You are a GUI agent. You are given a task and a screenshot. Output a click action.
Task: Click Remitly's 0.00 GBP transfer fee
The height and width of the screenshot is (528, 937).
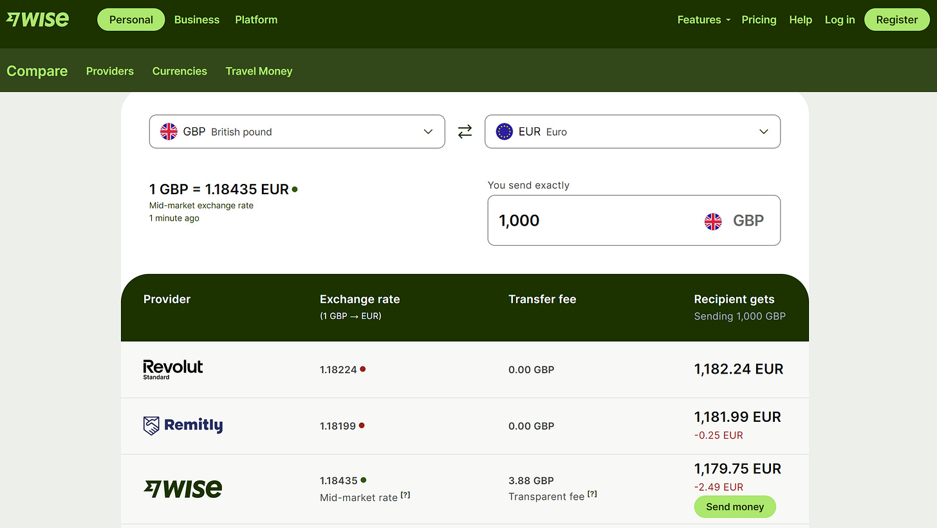point(531,426)
